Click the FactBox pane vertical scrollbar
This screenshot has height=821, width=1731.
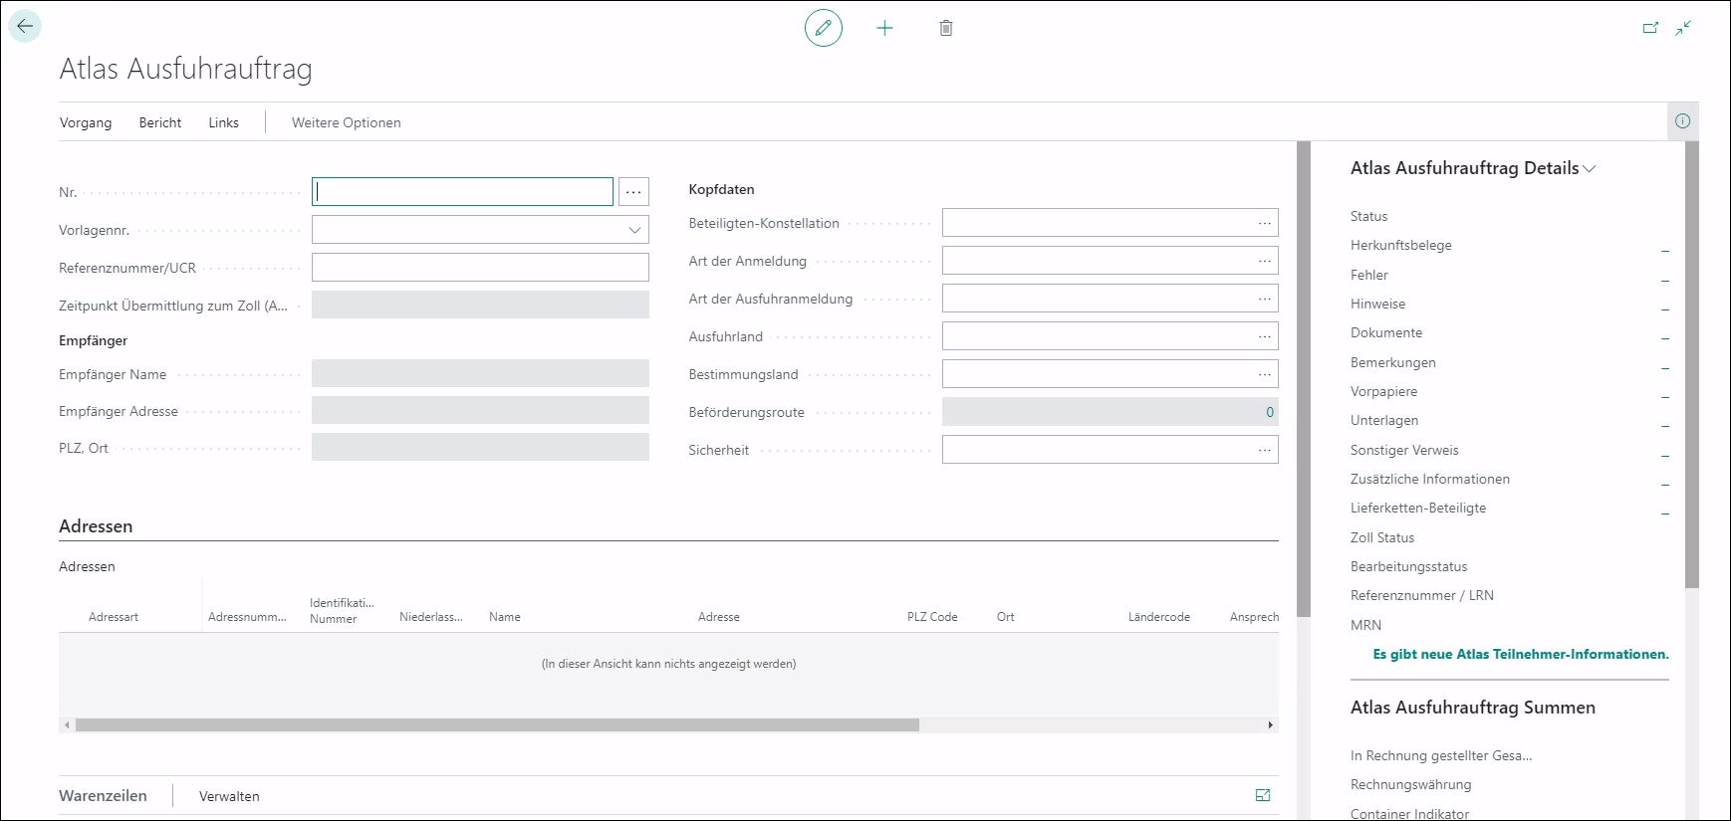(x=1691, y=363)
